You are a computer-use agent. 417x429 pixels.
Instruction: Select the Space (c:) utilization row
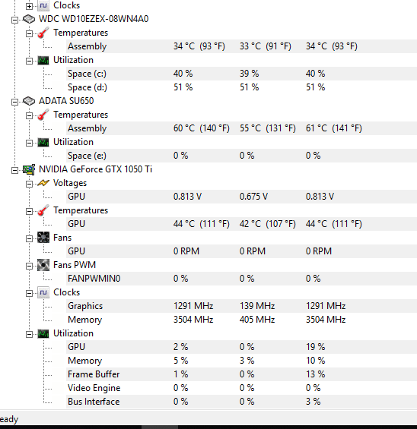pyautogui.click(x=241, y=74)
